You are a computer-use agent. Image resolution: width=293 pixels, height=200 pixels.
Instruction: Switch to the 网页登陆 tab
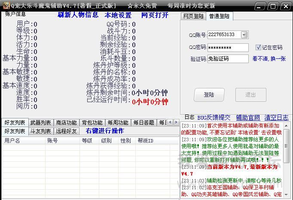(x=193, y=16)
